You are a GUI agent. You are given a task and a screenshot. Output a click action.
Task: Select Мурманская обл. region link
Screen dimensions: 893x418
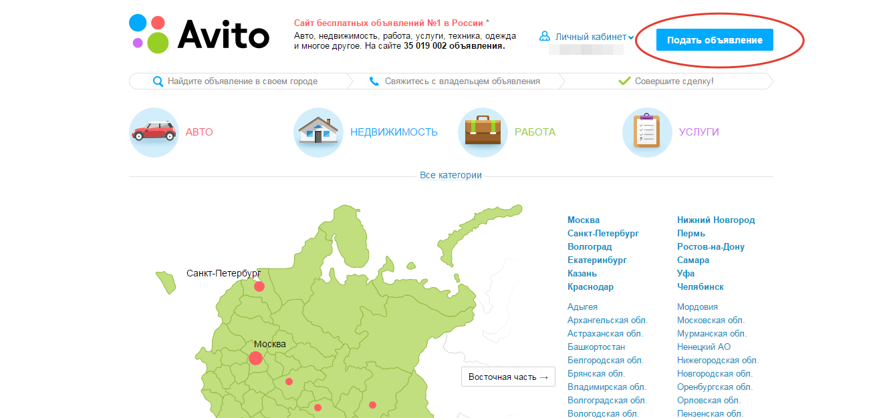click(x=712, y=333)
